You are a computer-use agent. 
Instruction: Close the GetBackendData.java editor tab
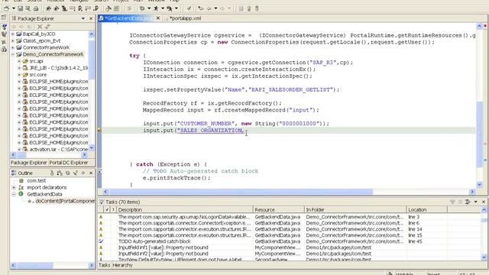click(x=158, y=18)
